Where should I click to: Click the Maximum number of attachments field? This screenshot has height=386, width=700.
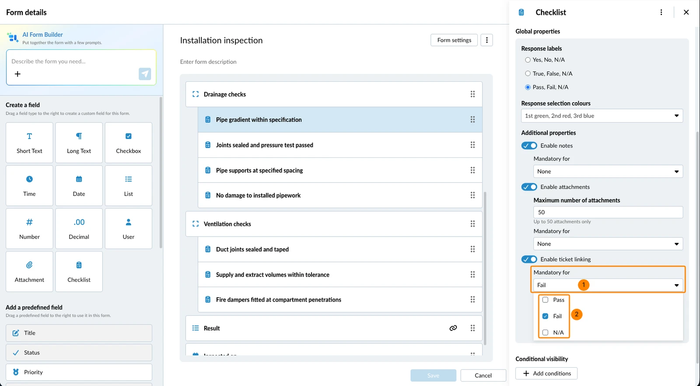point(608,212)
